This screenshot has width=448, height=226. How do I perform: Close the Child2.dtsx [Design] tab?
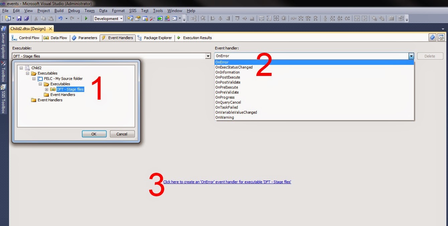pos(50,29)
